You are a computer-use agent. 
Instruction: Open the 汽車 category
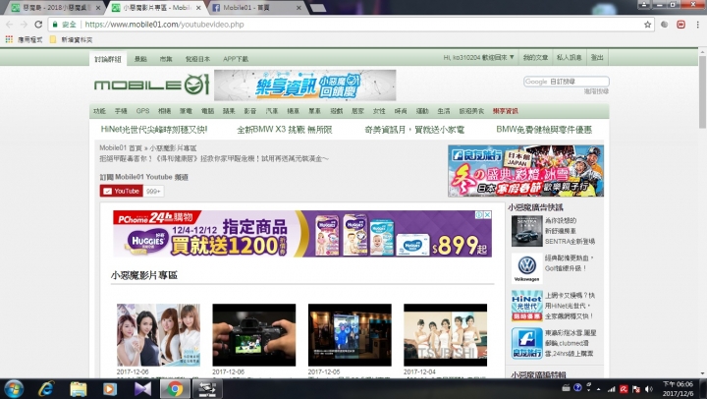pos(272,111)
